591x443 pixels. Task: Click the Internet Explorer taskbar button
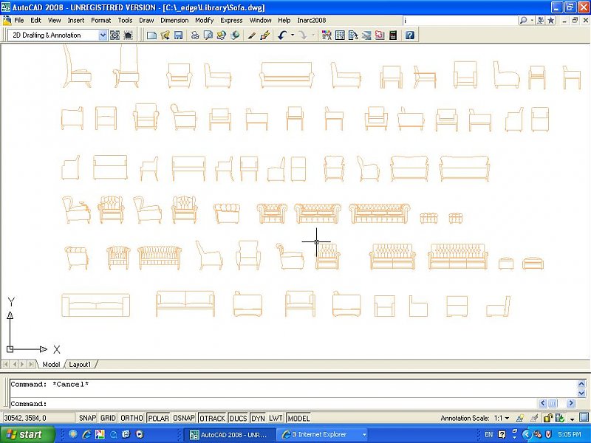[323, 435]
